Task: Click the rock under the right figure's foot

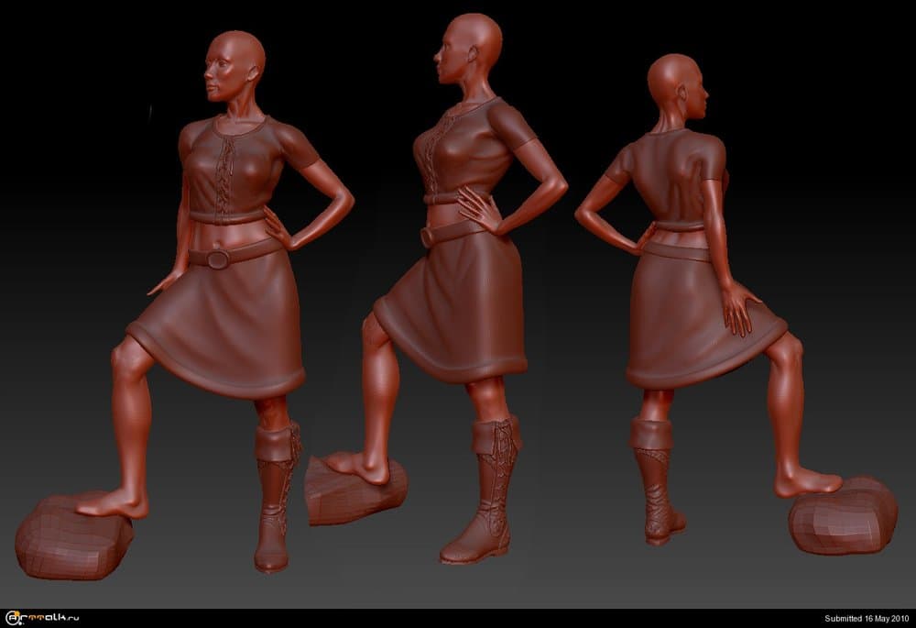Action: pos(841,518)
